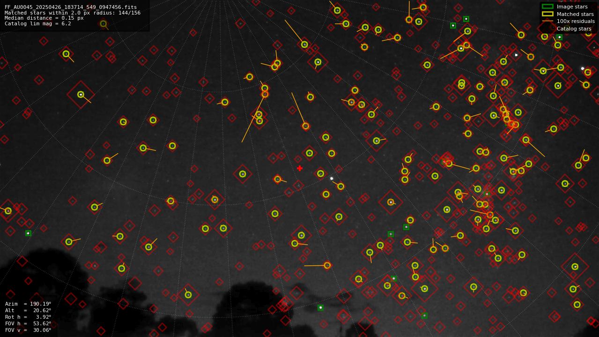Select the green Image stars legend swatch
The height and width of the screenshot is (337, 599).
point(547,7)
